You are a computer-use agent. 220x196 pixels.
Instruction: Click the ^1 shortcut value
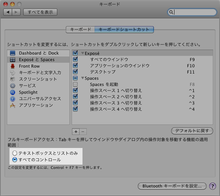coord(192,90)
